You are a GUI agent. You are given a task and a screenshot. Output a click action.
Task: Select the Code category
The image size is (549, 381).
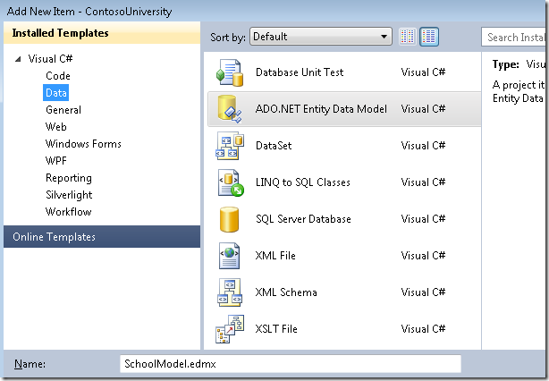click(x=57, y=76)
